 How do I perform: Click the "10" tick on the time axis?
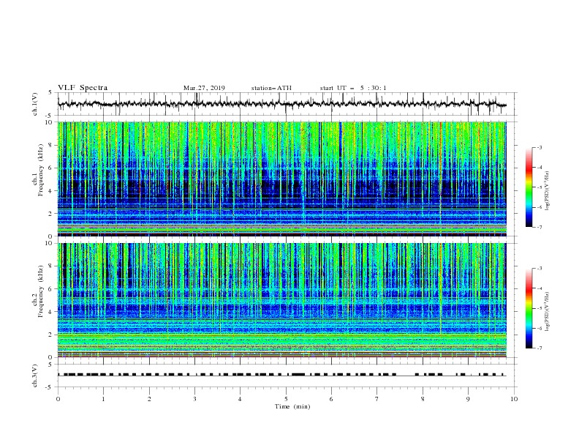point(514,399)
